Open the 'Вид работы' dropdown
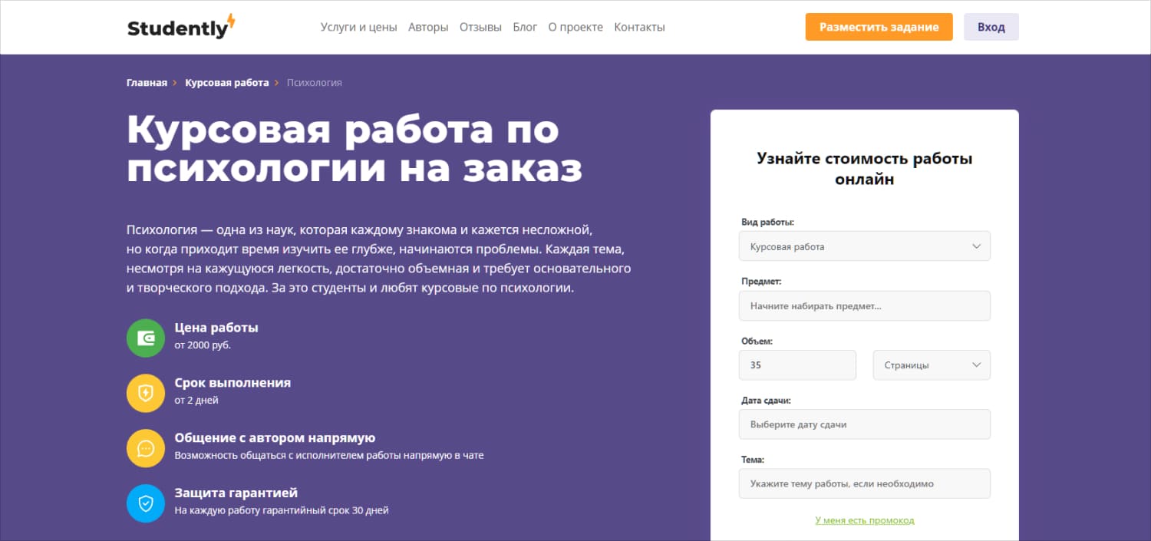Viewport: 1151px width, 541px height. 864,246
